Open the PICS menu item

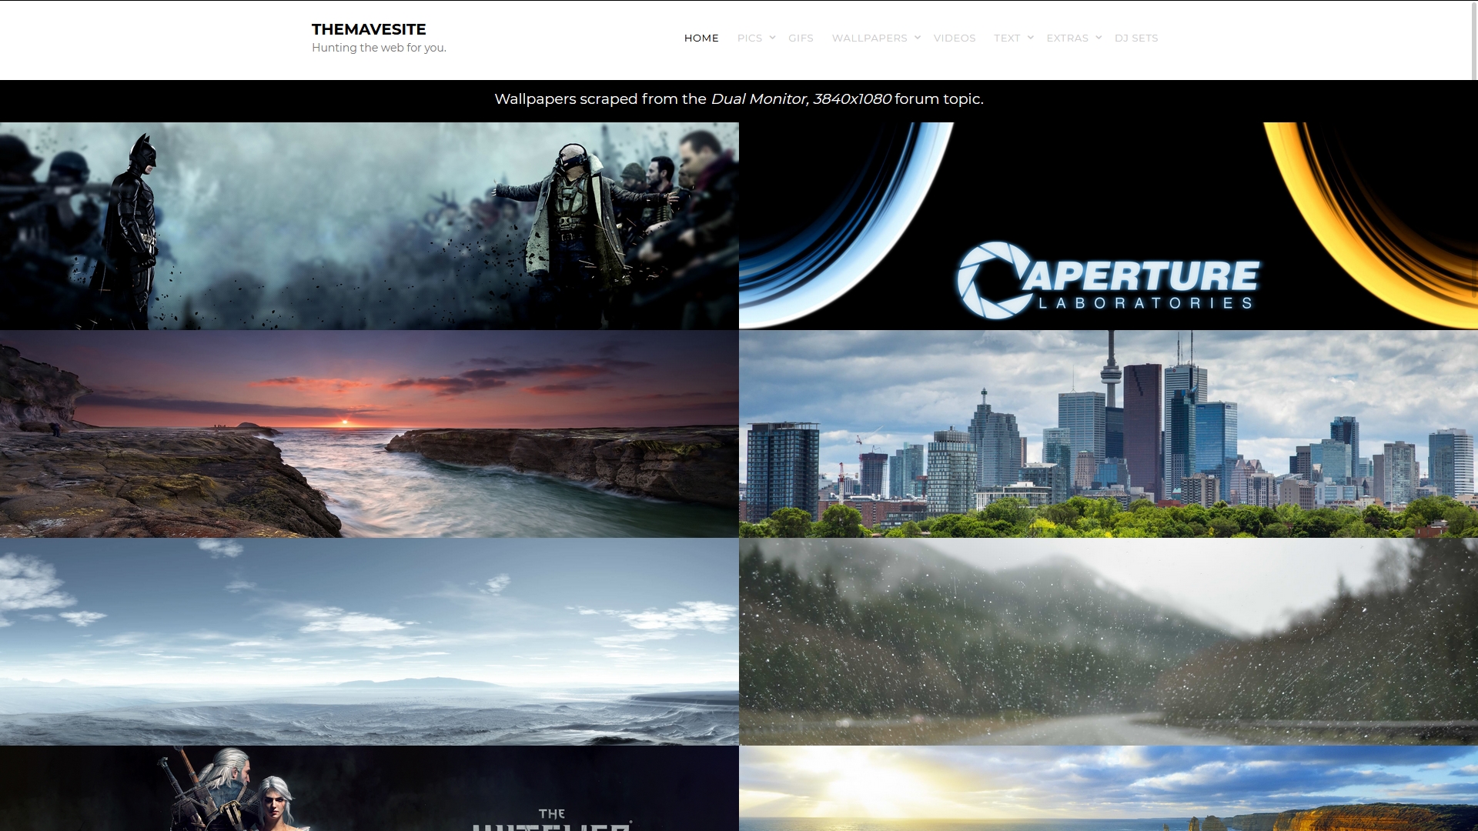tap(750, 38)
